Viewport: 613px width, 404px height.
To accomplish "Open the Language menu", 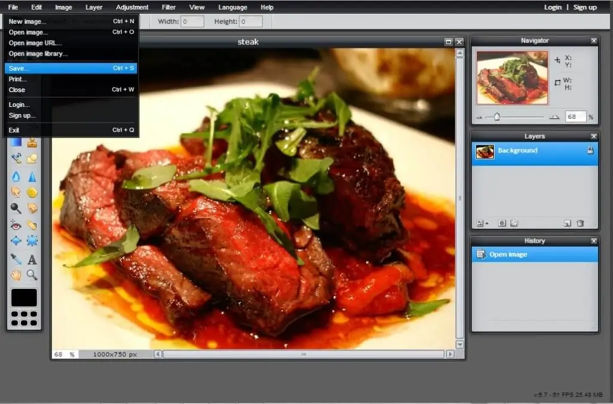I will [x=232, y=7].
